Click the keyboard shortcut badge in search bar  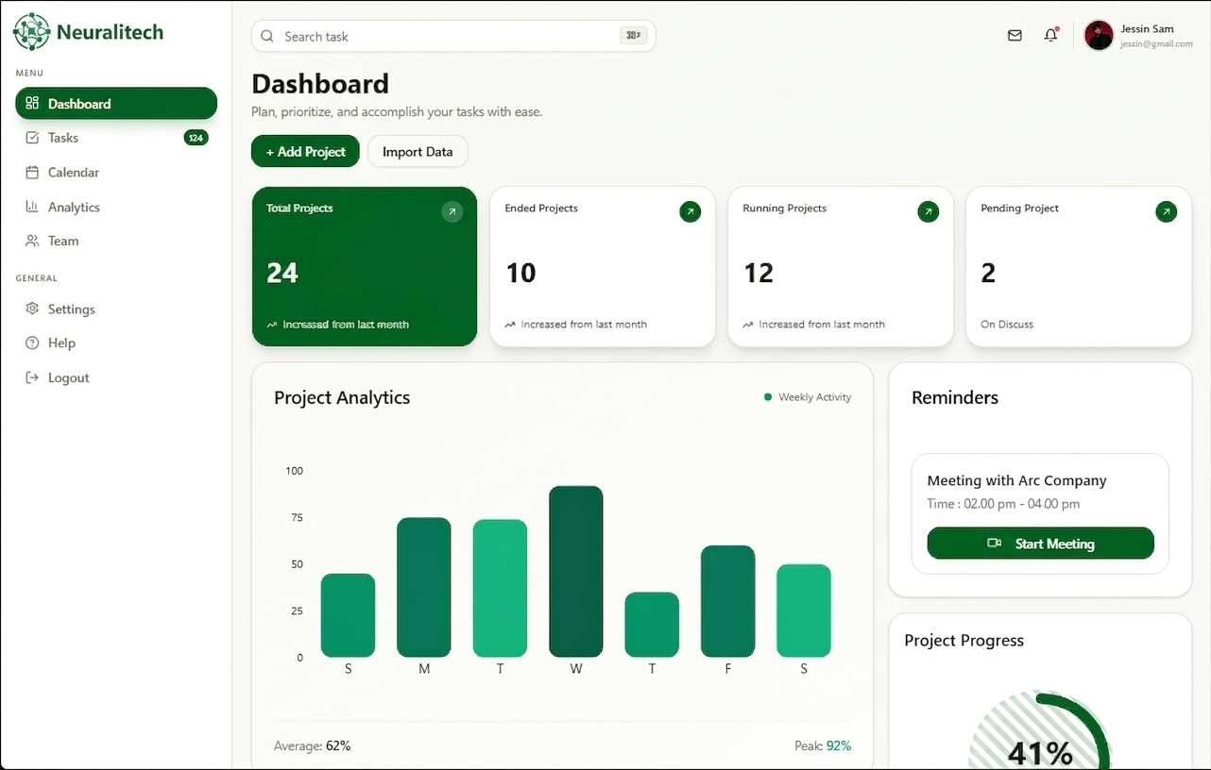point(632,36)
